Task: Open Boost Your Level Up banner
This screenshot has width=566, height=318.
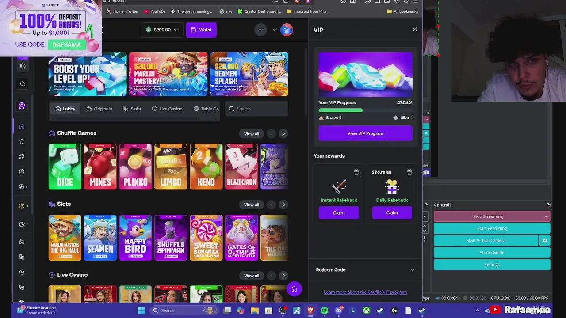Action: tap(88, 74)
